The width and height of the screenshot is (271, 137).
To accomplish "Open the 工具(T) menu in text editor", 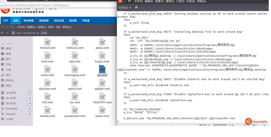I will click(180, 1).
